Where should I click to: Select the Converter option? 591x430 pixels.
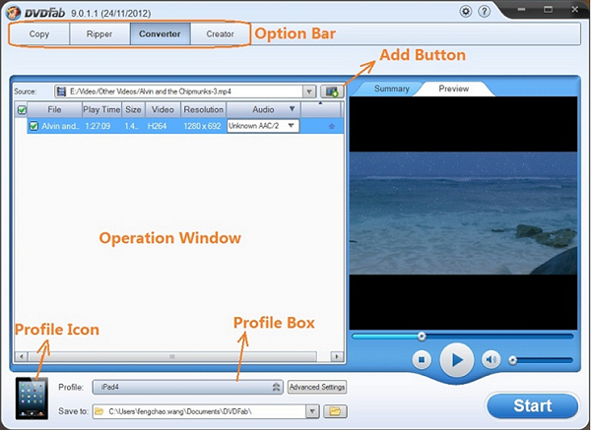[160, 33]
